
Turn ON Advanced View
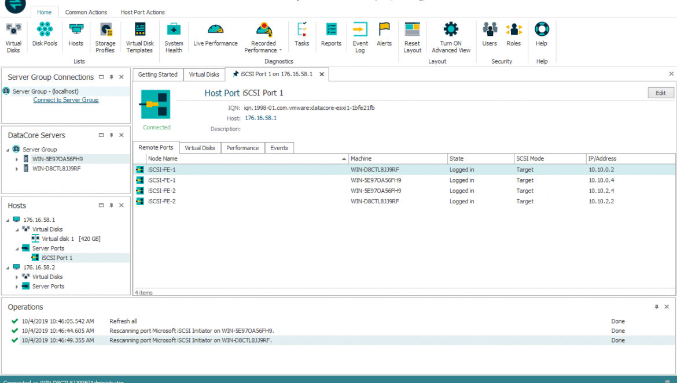pyautogui.click(x=451, y=38)
